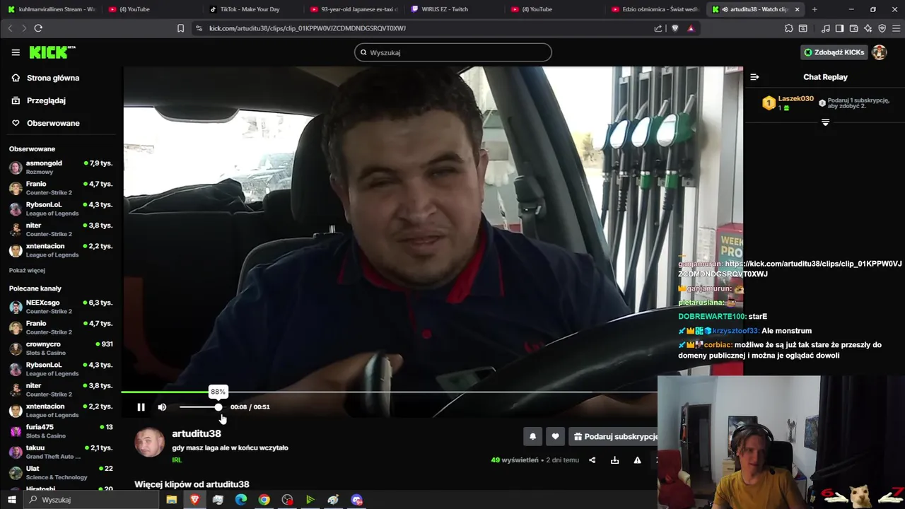
Task: Download the clip
Action: click(x=614, y=460)
